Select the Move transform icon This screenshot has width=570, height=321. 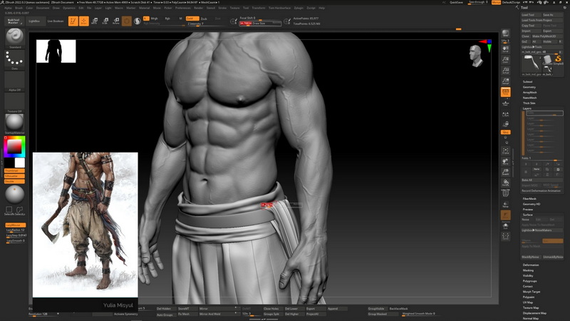pos(95,21)
